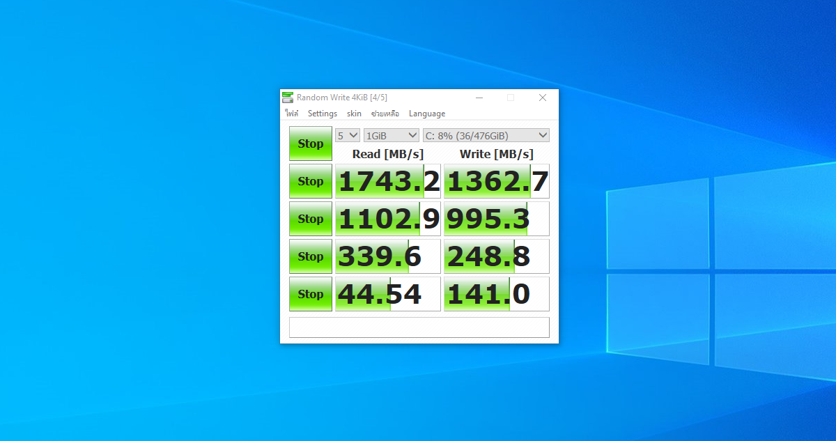This screenshot has height=441, width=836.
Task: Open the test count dropdown showing 5
Action: (348, 135)
